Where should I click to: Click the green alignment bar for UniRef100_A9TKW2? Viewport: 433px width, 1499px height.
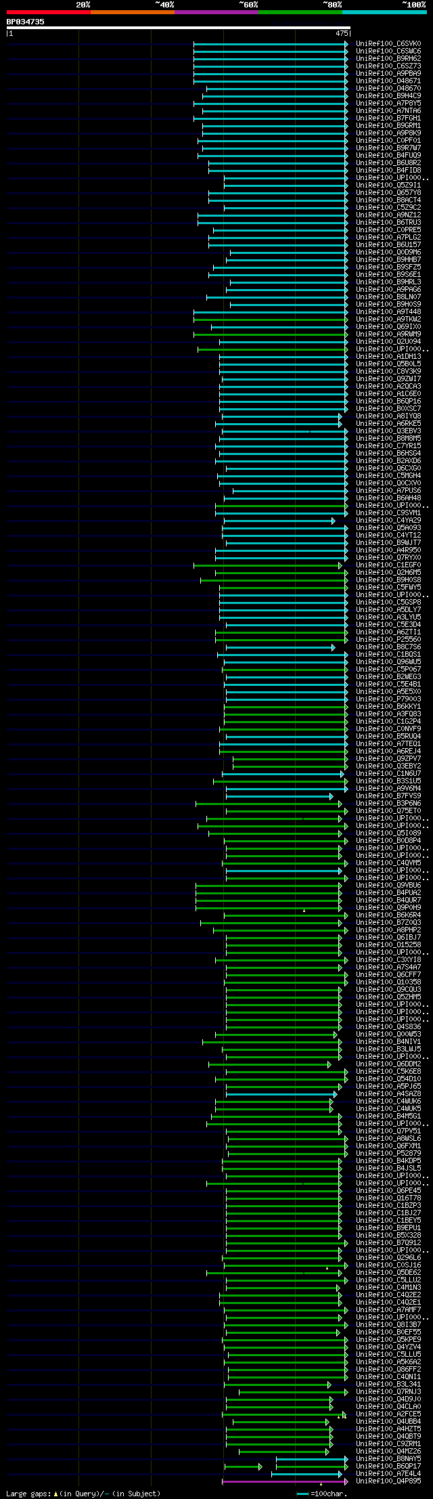pos(271,320)
